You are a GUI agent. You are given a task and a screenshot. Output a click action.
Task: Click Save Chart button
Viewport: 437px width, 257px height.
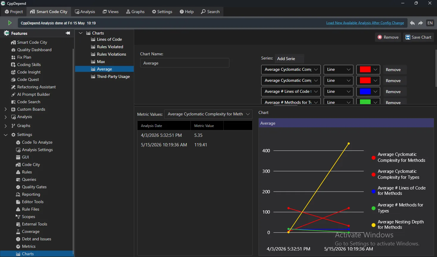pyautogui.click(x=418, y=37)
